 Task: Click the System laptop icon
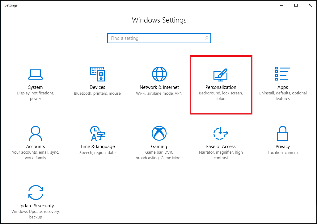point(35,74)
